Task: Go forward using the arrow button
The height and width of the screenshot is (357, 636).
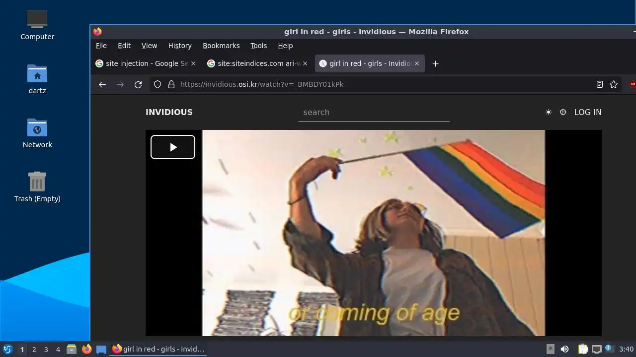Action: [x=120, y=84]
